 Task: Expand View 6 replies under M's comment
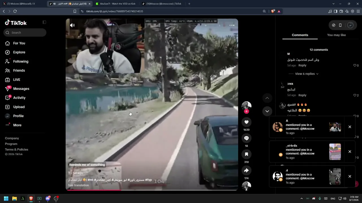[x=307, y=74]
